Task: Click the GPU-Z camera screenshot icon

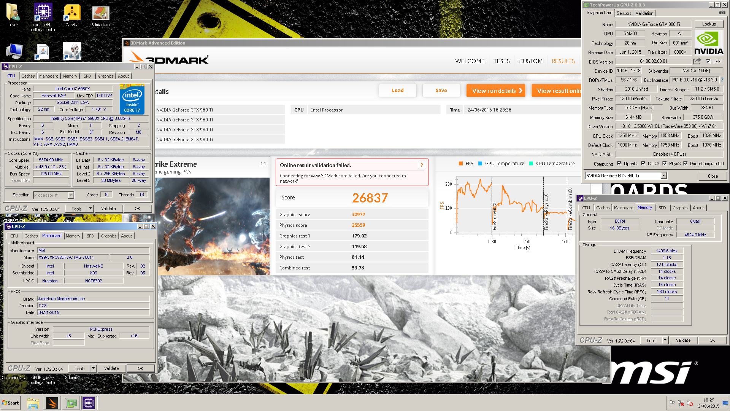Action: point(722,13)
